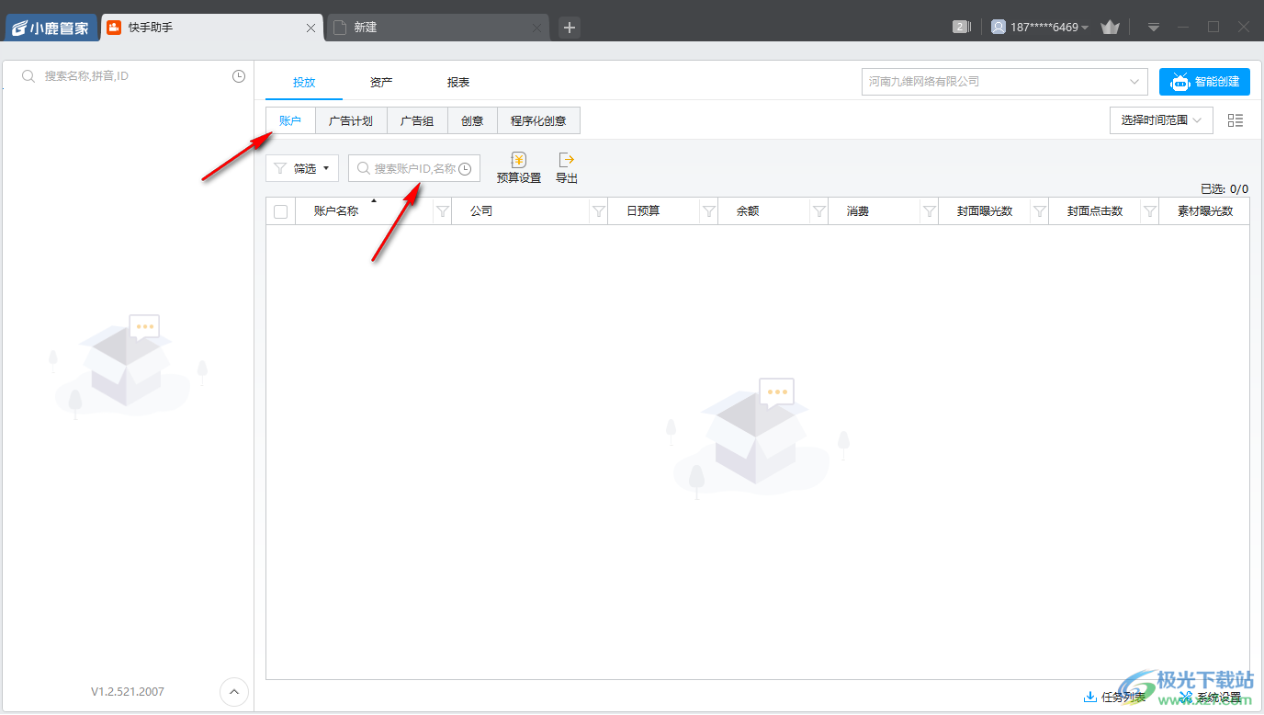Switch to the 广告组 sub-tab

[417, 121]
